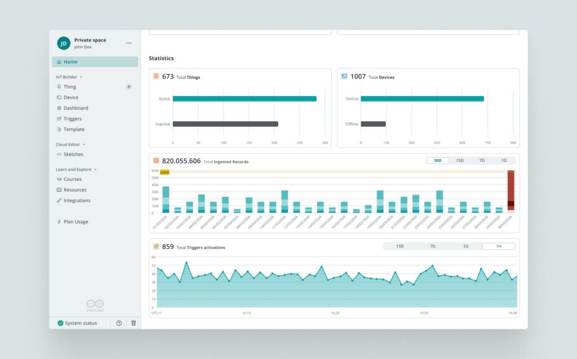Click the trash icon in bottom bar
The height and width of the screenshot is (359, 577).
(134, 323)
